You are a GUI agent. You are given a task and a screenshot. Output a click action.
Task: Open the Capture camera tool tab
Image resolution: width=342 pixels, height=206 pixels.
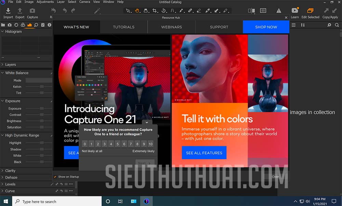pyautogui.click(x=10, y=25)
